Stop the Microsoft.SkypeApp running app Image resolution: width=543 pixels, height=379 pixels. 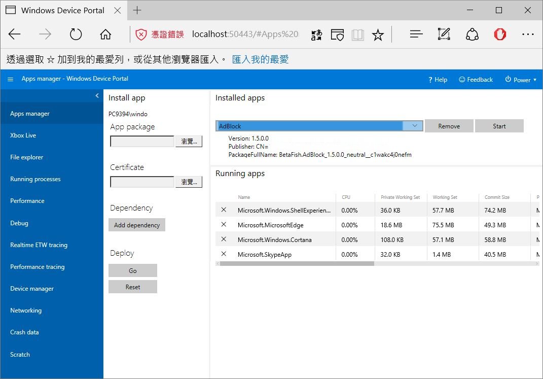tap(224, 254)
